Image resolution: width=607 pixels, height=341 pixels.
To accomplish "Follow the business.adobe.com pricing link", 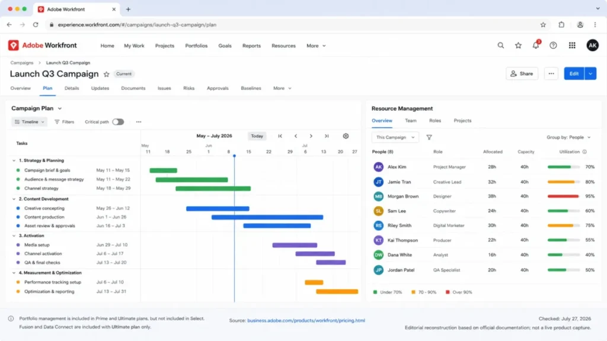I will pyautogui.click(x=306, y=320).
